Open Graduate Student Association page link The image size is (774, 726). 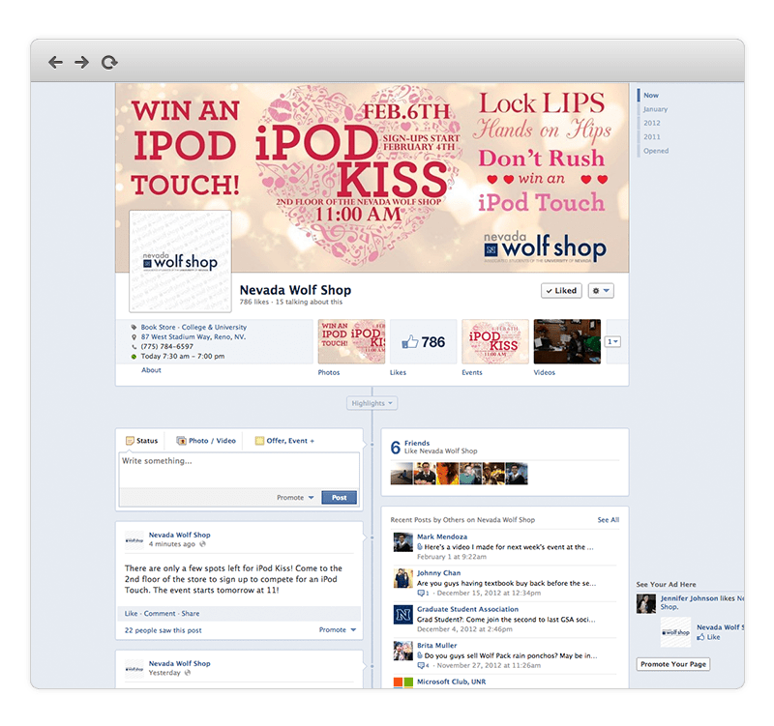click(x=467, y=609)
